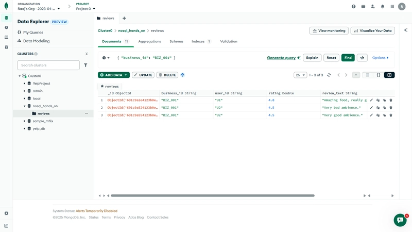This screenshot has width=412, height=232.
Task: Expand query Options
Action: point(380,58)
